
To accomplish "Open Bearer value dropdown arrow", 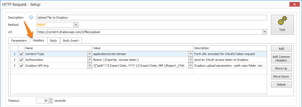I will tap(190, 60).
